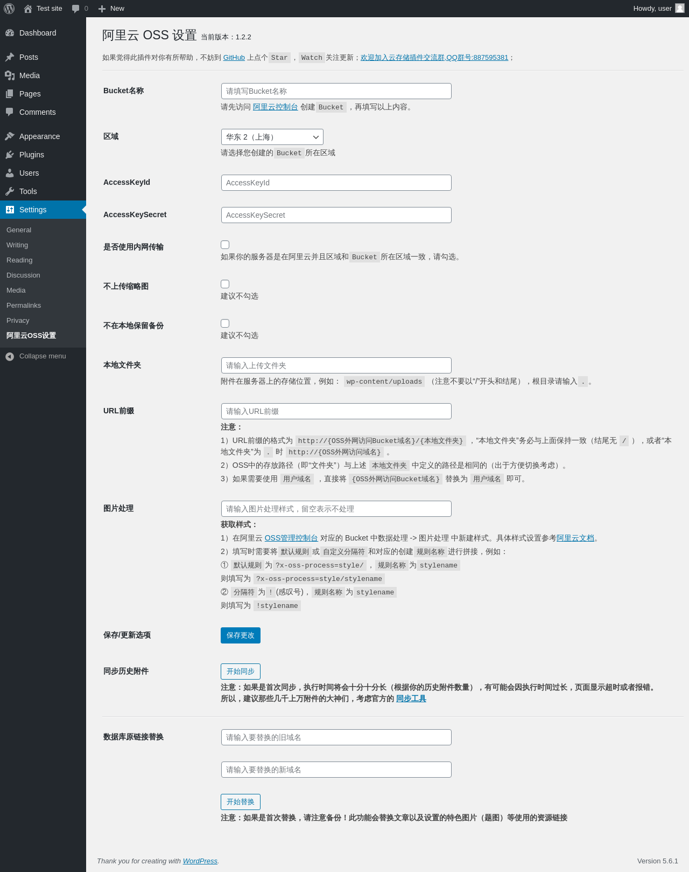
Task: Focus the Bucket名称 input field
Action: tap(336, 91)
